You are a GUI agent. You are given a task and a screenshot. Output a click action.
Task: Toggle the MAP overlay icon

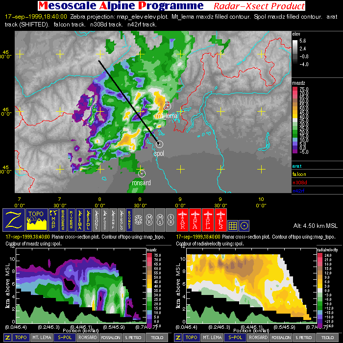point(53,220)
